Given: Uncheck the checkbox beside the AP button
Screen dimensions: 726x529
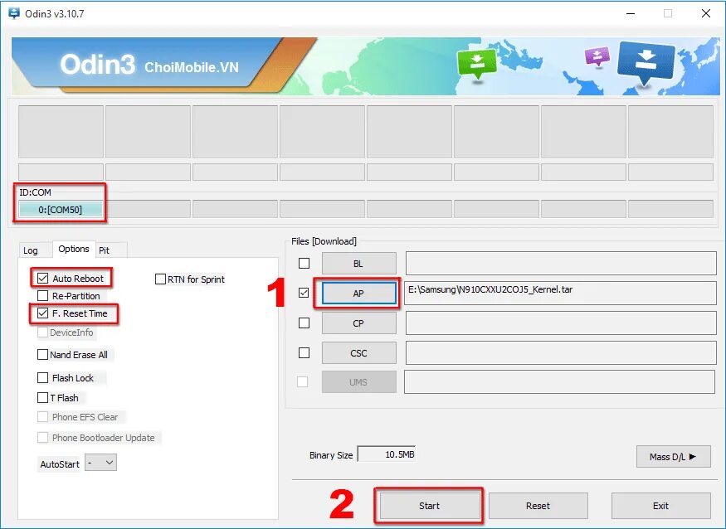Looking at the screenshot, I should [304, 293].
